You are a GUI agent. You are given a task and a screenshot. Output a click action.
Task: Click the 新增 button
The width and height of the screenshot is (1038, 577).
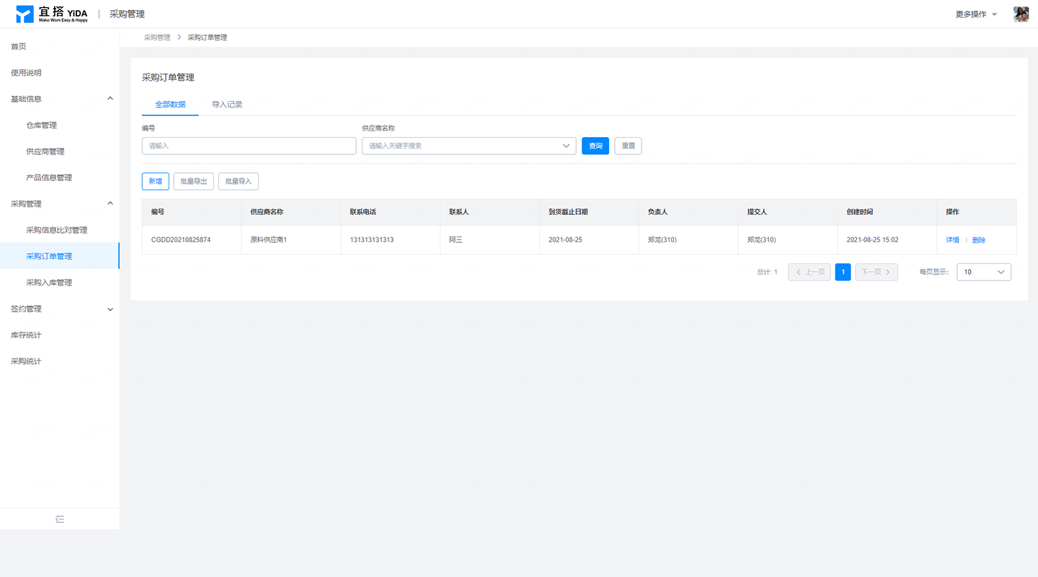(156, 181)
